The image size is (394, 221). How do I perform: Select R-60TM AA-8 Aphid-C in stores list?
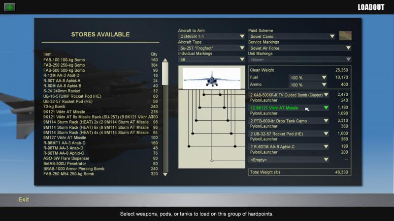100,153
